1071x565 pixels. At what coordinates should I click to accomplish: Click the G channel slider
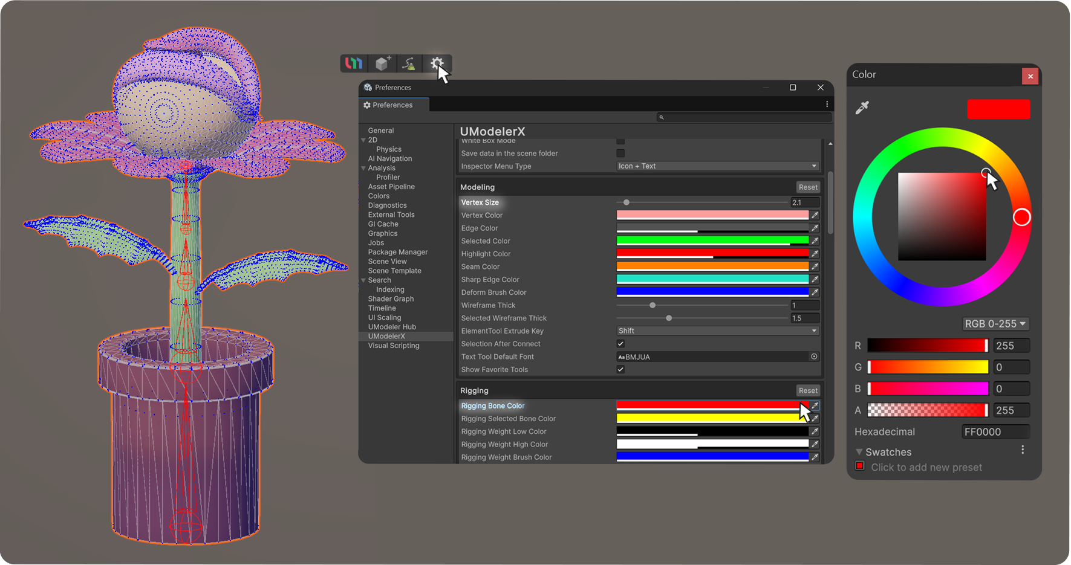click(928, 367)
